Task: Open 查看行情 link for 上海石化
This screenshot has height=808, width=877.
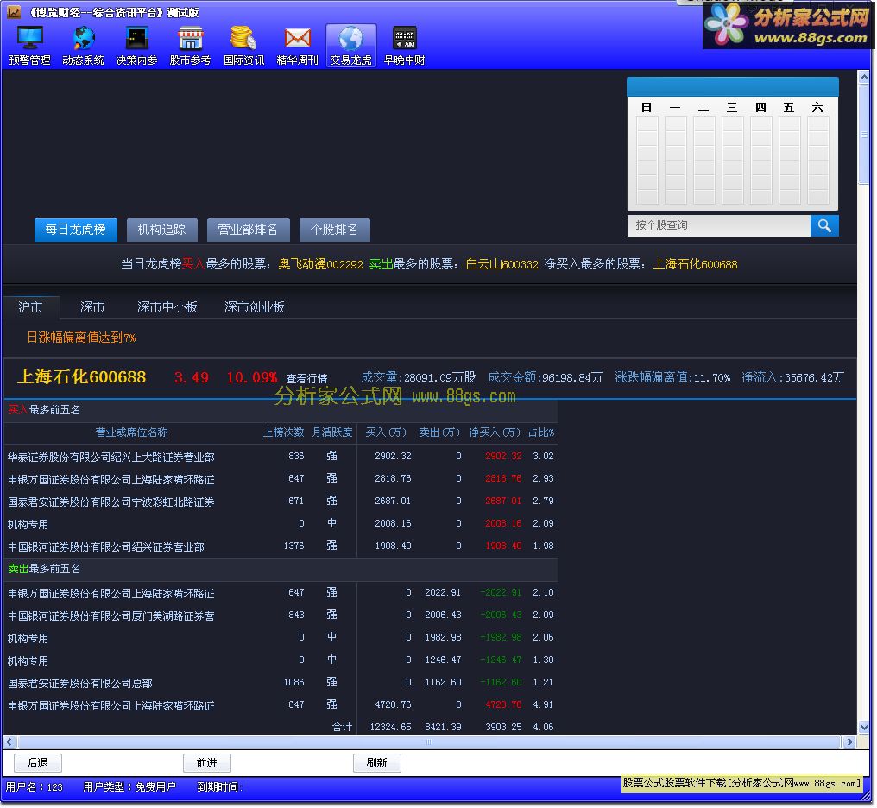Action: pyautogui.click(x=306, y=379)
